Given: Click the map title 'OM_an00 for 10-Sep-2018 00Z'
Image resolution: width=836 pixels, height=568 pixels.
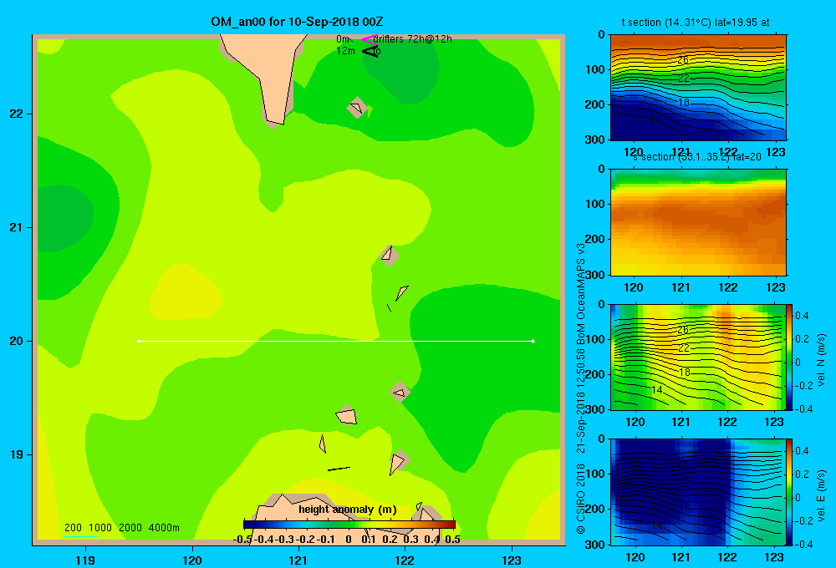Looking at the screenshot, I should click(x=297, y=22).
